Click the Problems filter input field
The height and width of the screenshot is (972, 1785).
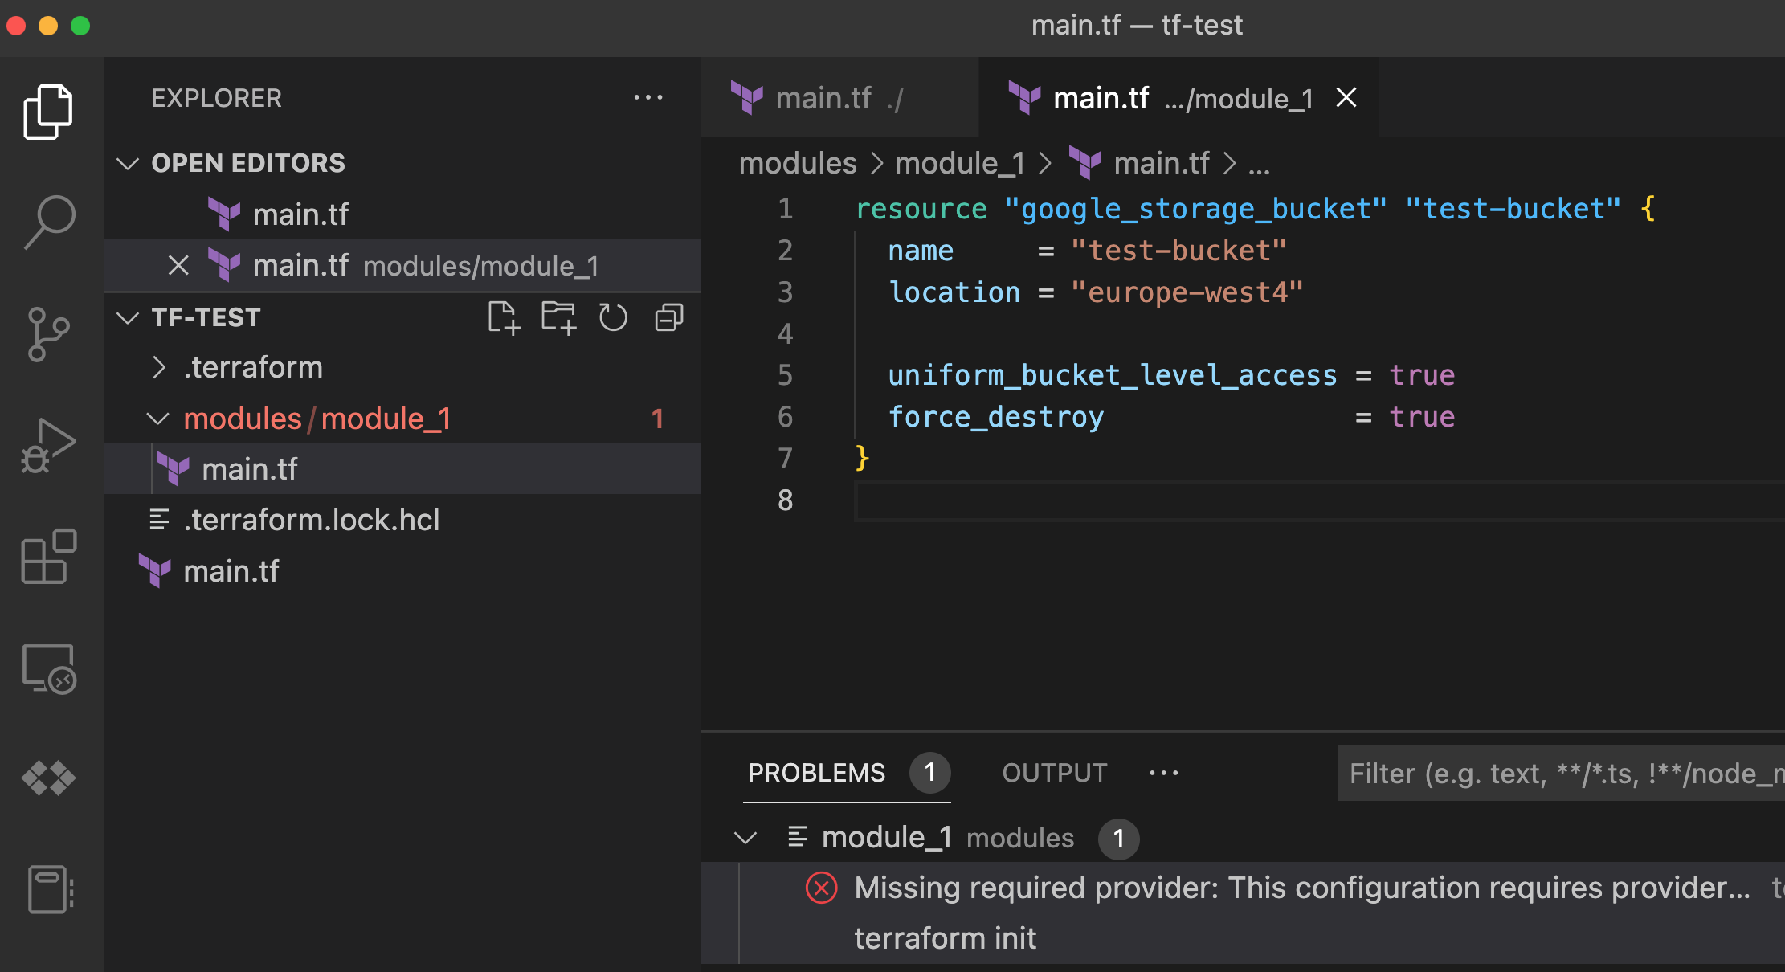(1558, 772)
